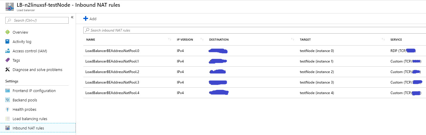Screen dimensions: 426x135
Task: Sort by IP VERSION column arrows
Action: (202, 39)
